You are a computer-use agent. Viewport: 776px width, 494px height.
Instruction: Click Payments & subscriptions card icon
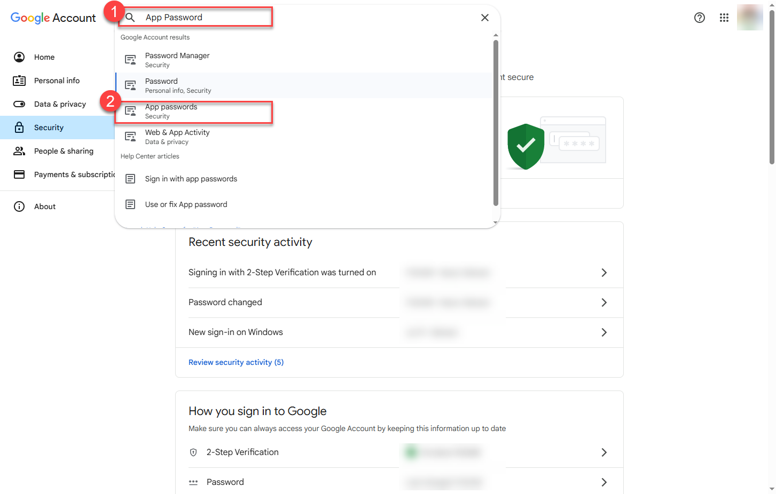click(19, 174)
